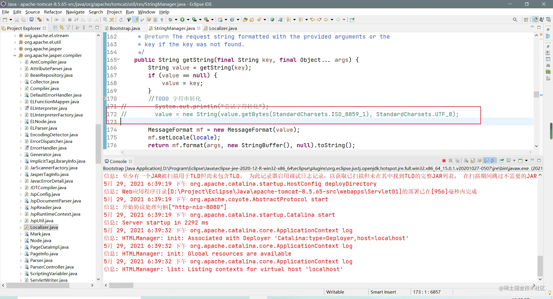Pin the Console view
This screenshot has width=553, height=299.
click(501, 160)
